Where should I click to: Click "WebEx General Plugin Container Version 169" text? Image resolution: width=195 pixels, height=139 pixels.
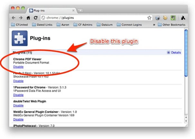click(44, 116)
